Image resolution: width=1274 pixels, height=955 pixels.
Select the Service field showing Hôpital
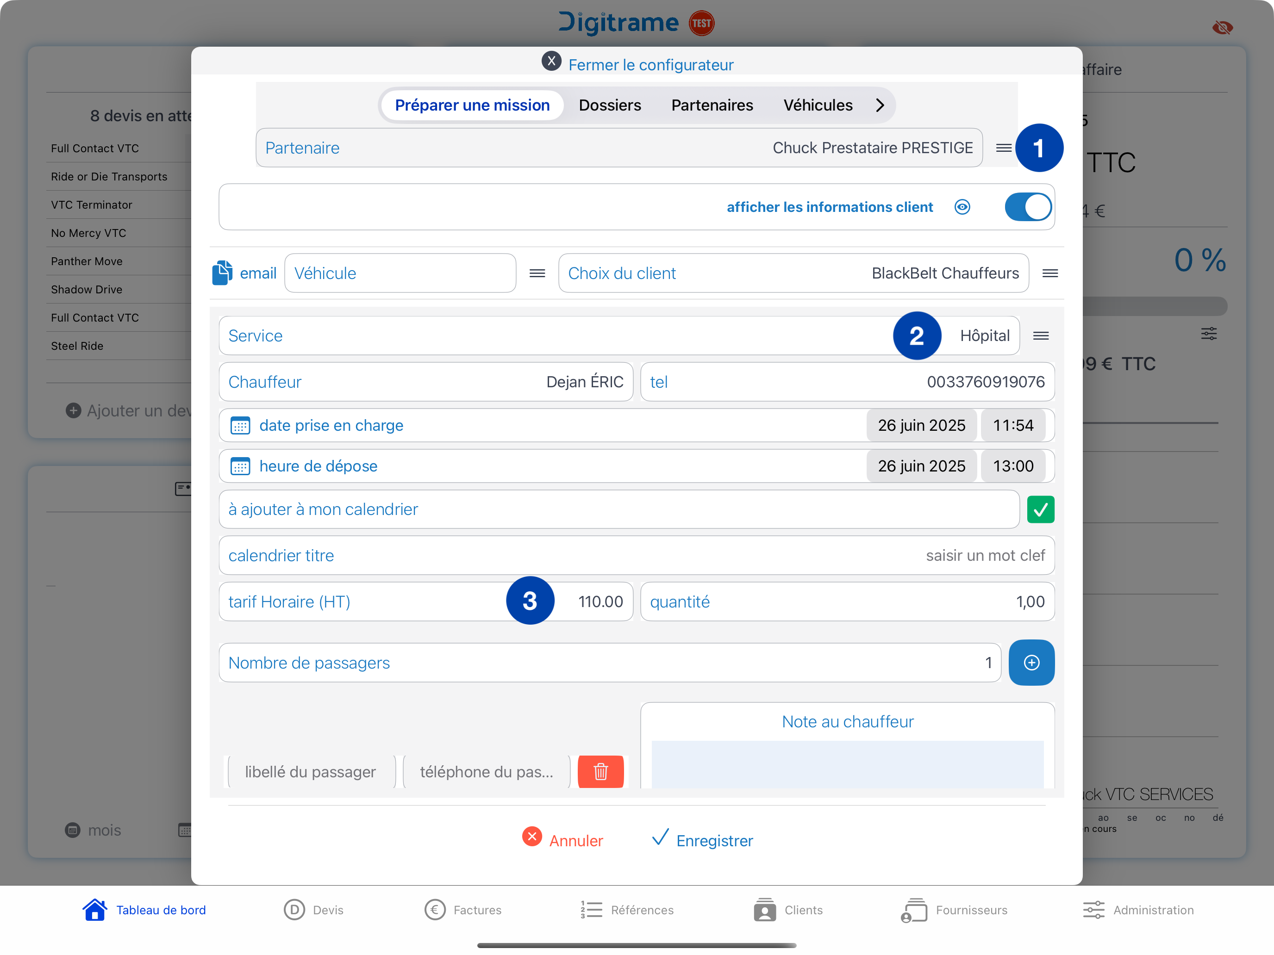tap(619, 335)
